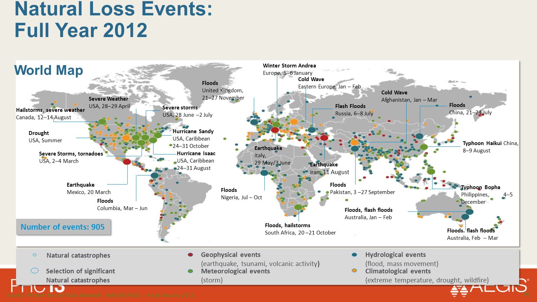The width and height of the screenshot is (537, 302).
Task: Click the 'Drought' USA Summer label
Action: click(x=39, y=133)
